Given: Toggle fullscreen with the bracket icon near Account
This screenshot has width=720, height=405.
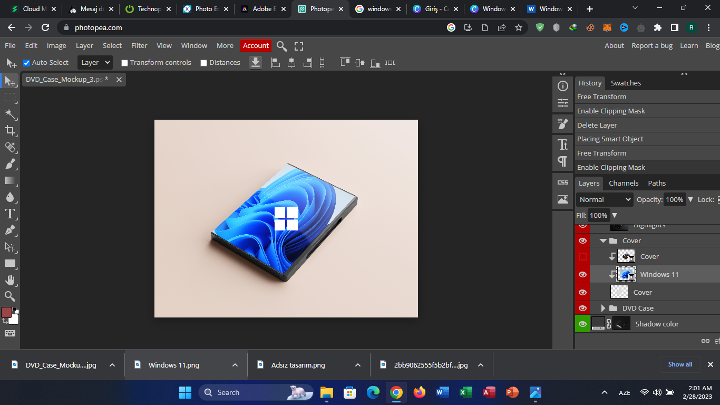Looking at the screenshot, I should [x=299, y=46].
